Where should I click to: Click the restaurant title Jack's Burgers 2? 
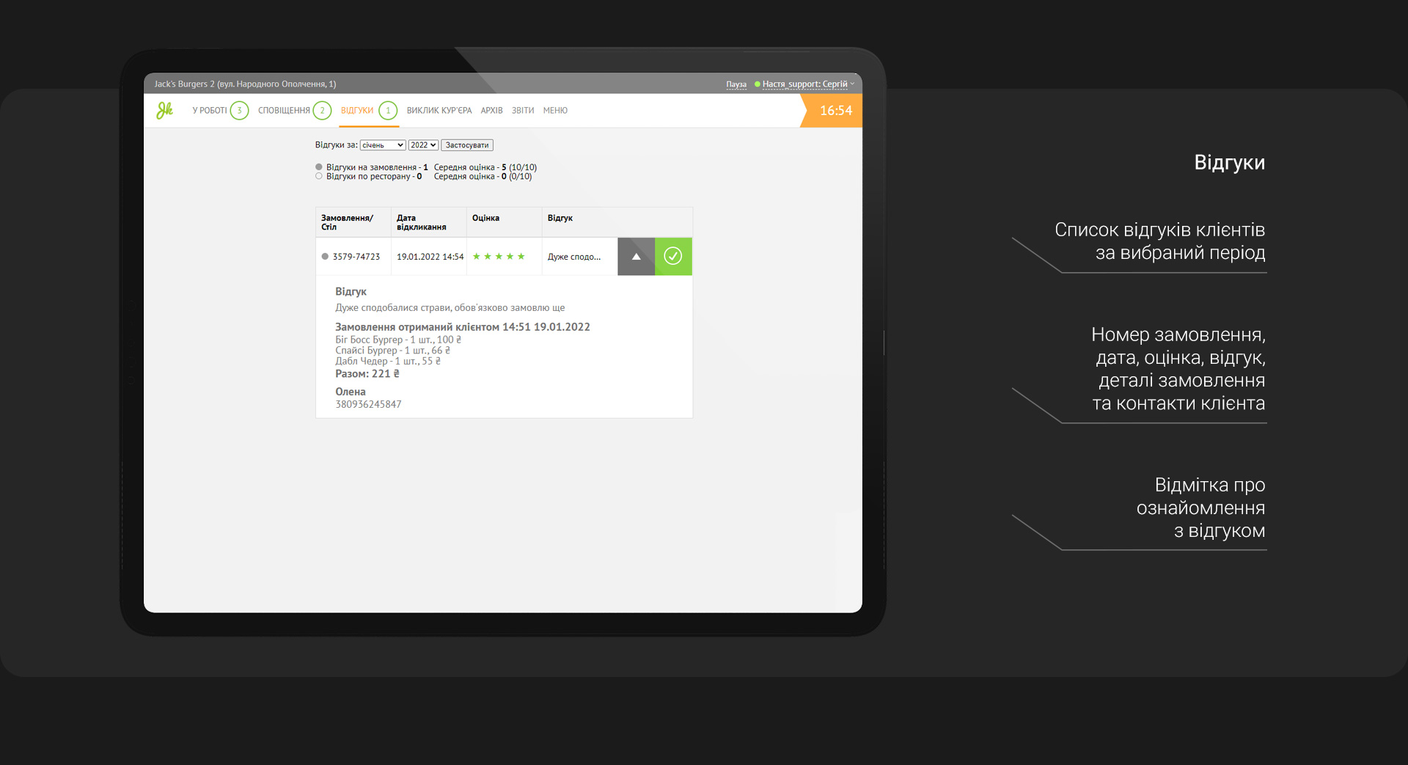(245, 84)
